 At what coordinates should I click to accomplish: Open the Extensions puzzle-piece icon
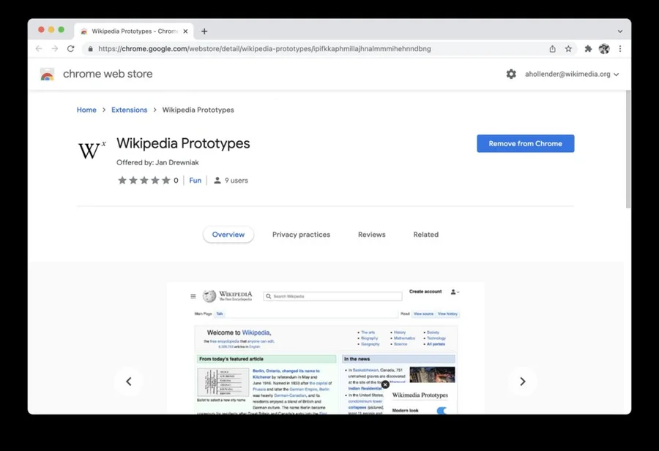tap(588, 49)
